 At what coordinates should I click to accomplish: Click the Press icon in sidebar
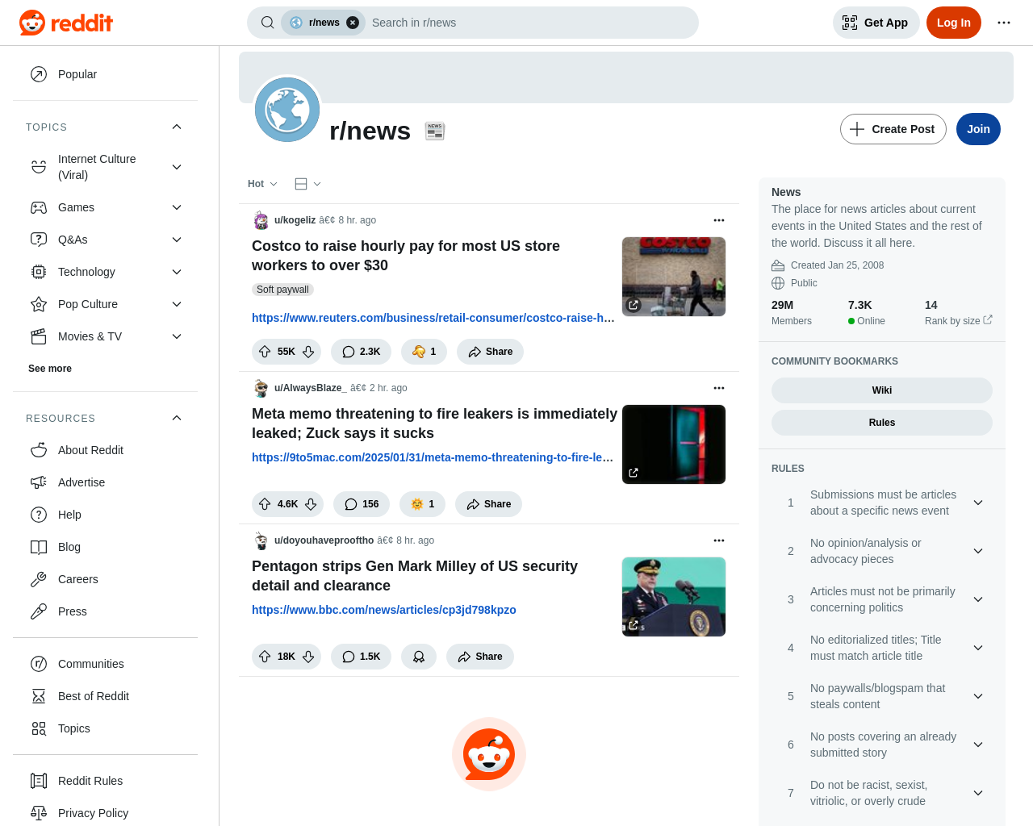(x=39, y=611)
